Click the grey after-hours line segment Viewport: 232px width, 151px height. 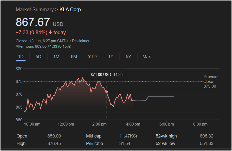(x=153, y=98)
